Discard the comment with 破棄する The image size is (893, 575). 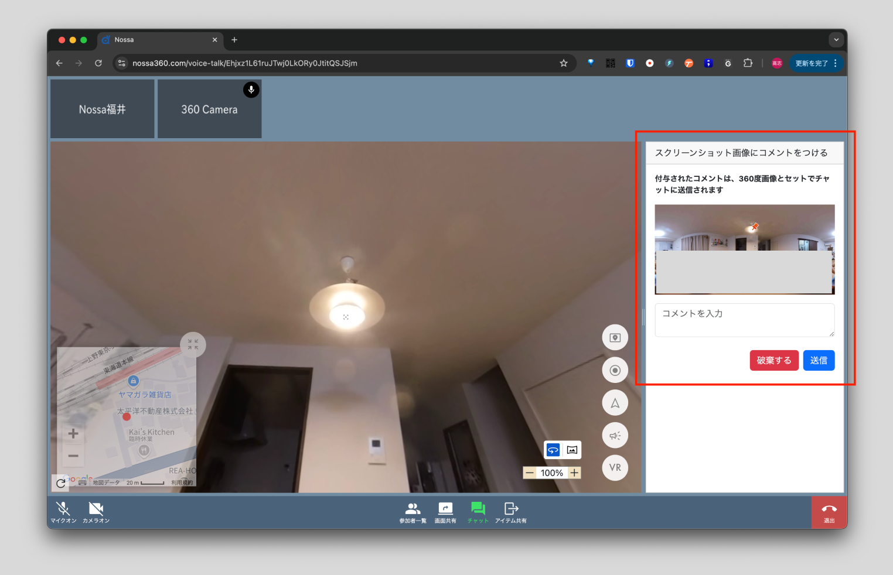pos(774,360)
